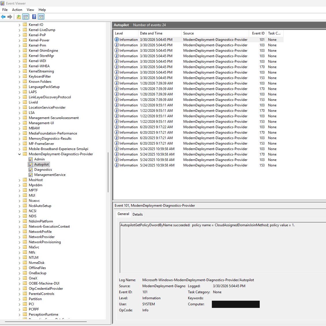Click the MUI folder icon
This screenshot has width=326, height=326.
coord(25,195)
